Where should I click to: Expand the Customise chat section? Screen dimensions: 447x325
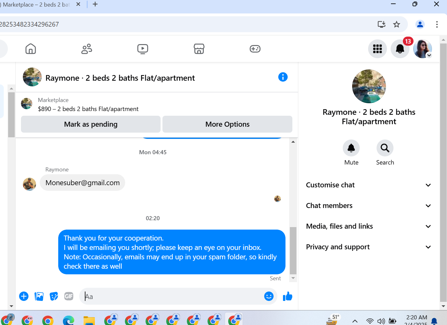click(x=369, y=185)
